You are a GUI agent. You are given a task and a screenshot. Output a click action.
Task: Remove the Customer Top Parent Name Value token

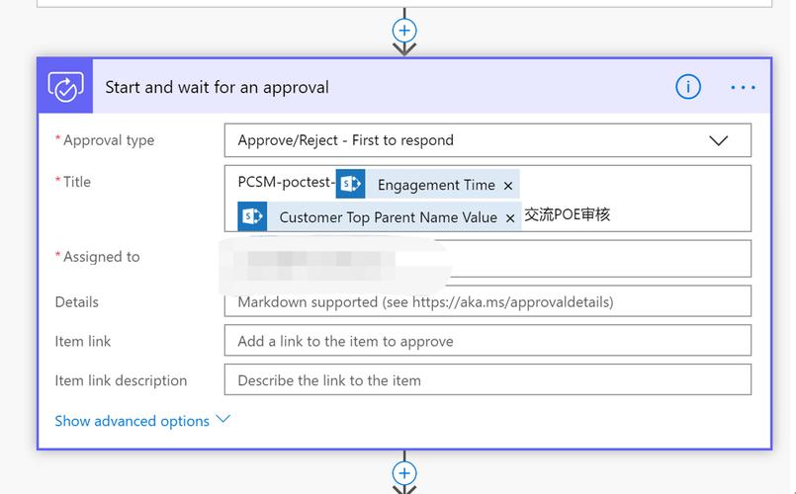tap(510, 218)
